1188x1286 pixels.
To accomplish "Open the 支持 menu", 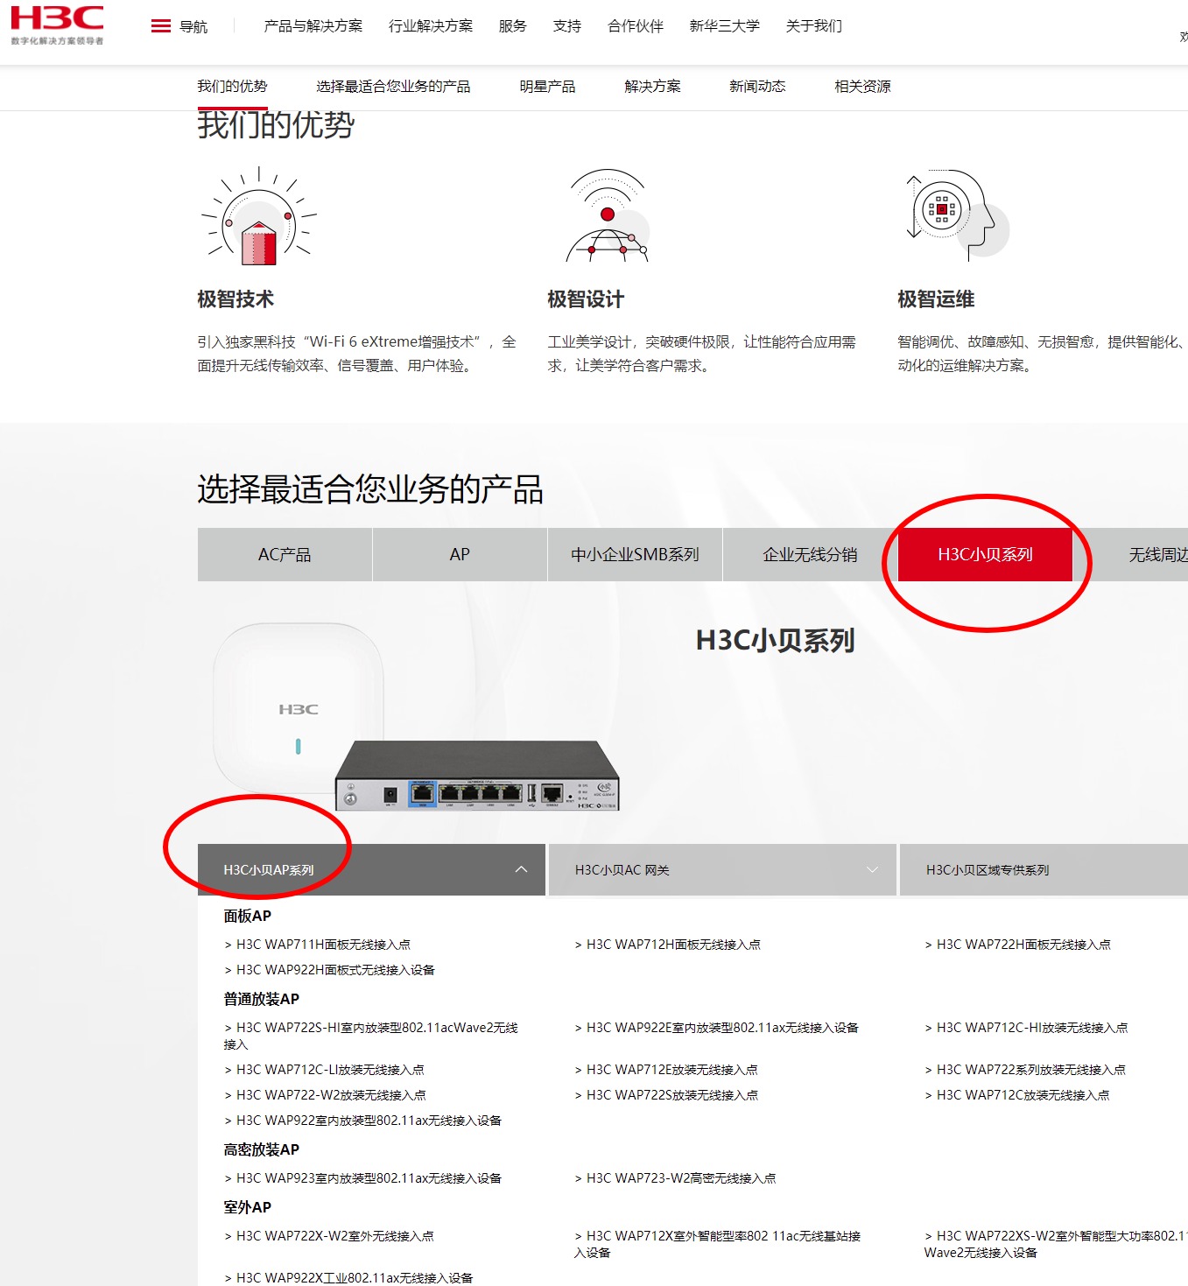I will pos(567,26).
